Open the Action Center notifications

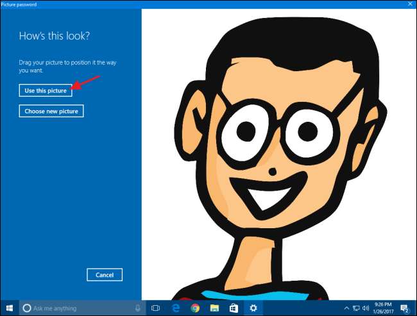[405, 308]
